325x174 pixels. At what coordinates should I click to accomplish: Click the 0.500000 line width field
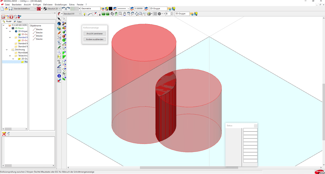pyautogui.click(x=138, y=9)
